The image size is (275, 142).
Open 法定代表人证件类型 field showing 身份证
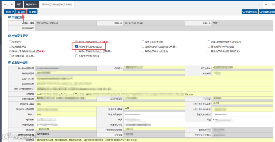(x=242, y=103)
